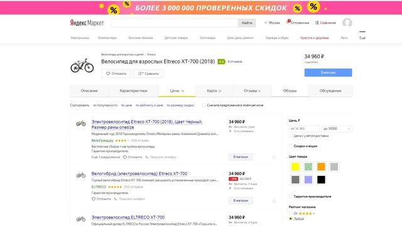
Task: Click the red -20% discount badge
Action: tap(233, 179)
